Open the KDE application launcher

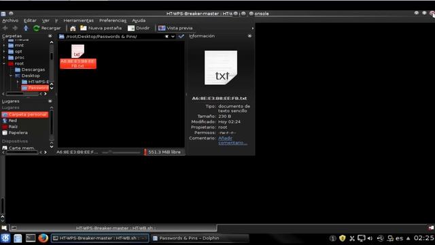coord(5,238)
